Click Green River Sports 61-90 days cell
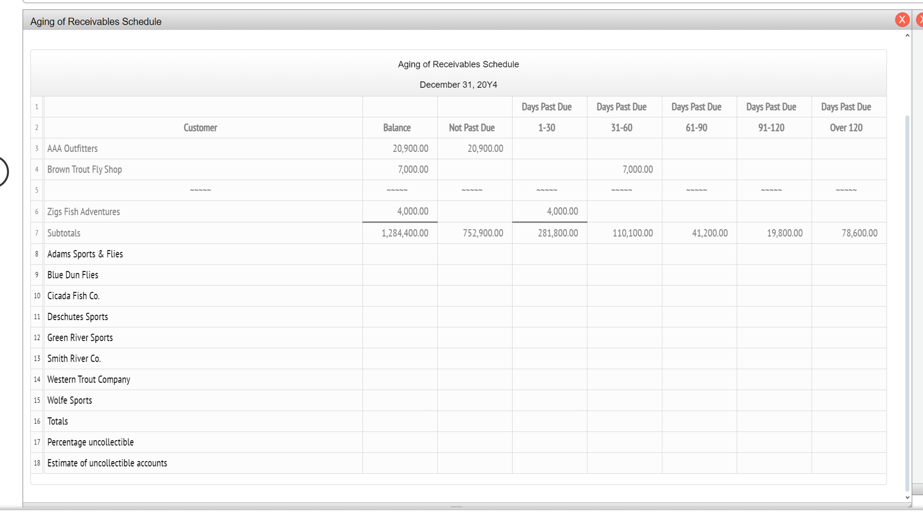This screenshot has height=515, width=923. [699, 338]
